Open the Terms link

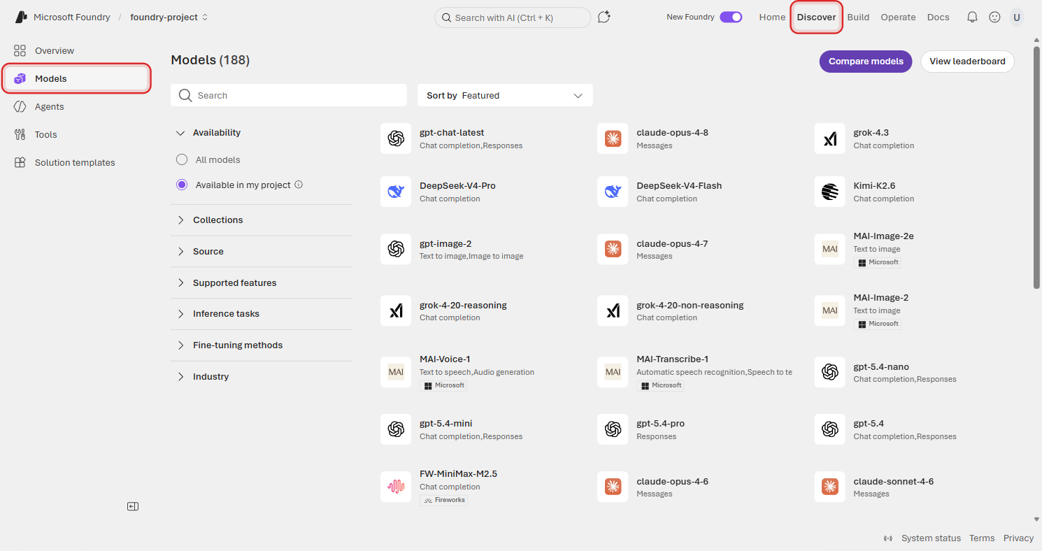tap(982, 538)
